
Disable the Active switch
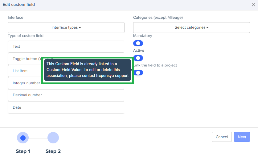[x=138, y=58]
